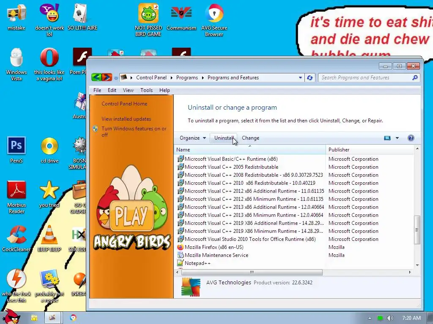This screenshot has height=324, width=433.
Task: Click the vertical scrollbar thumb
Action: [x=417, y=230]
